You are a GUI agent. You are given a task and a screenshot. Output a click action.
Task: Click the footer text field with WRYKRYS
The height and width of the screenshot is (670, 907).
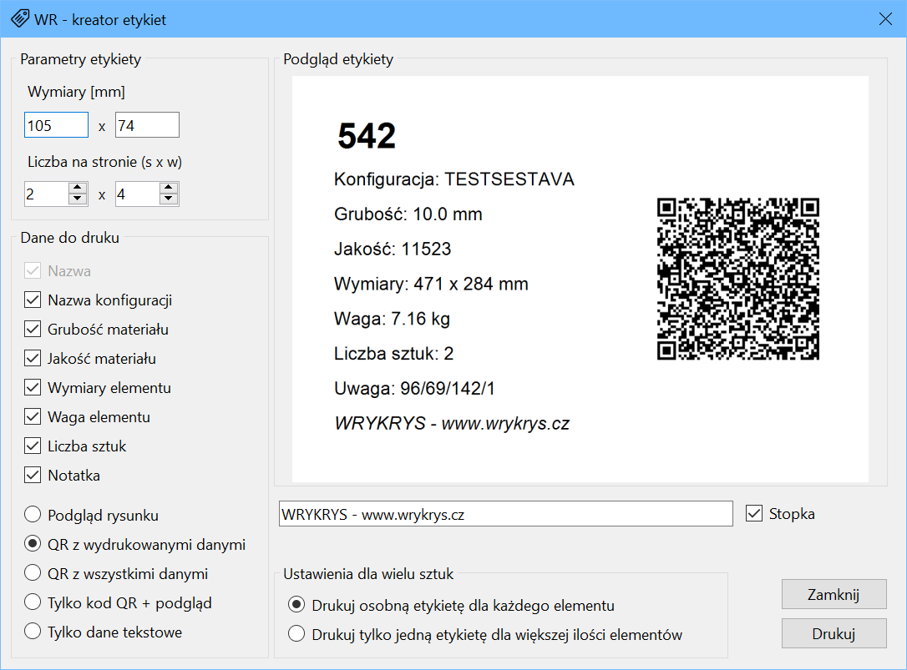tap(504, 515)
